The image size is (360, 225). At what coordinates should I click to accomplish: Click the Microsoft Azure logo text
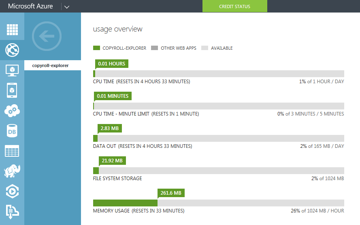tap(30, 6)
